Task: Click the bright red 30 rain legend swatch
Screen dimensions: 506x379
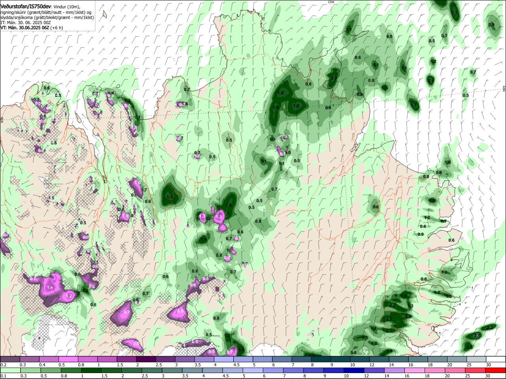Action: click(x=495, y=370)
